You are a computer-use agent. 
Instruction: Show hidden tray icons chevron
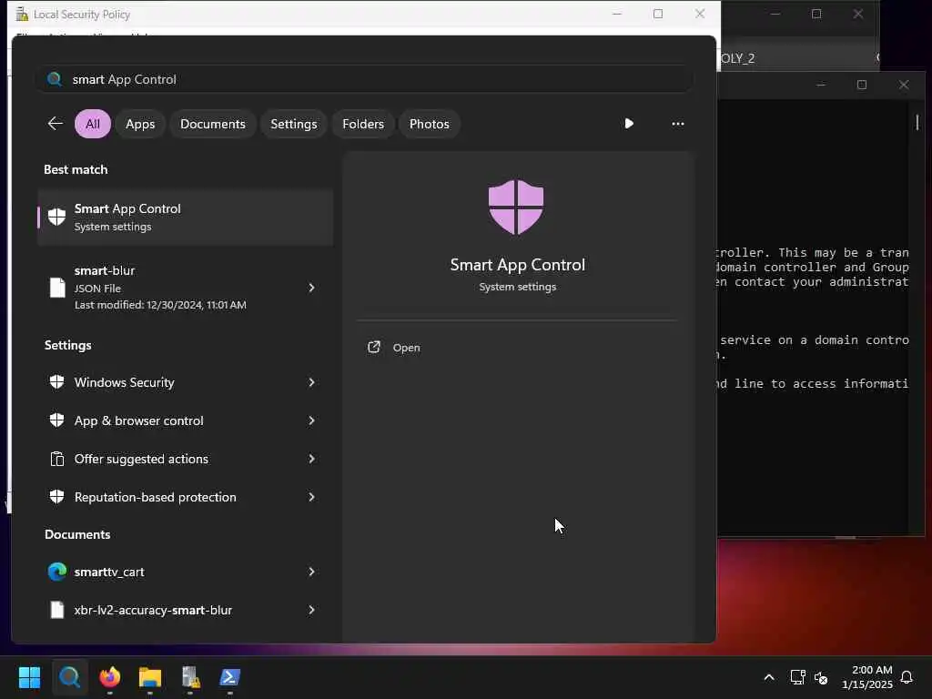768,677
